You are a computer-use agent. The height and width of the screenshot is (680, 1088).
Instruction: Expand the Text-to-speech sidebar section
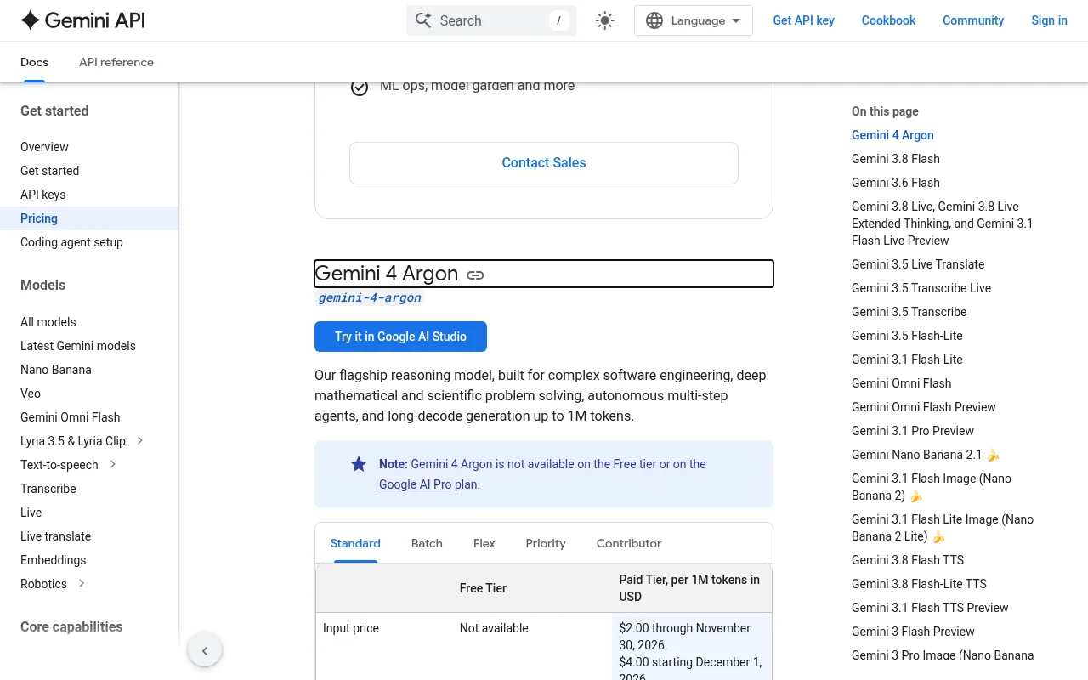pos(113,464)
